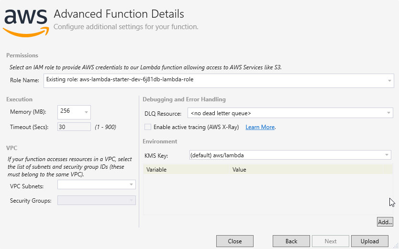Click the Variable column header
The width and height of the screenshot is (399, 249).
pyautogui.click(x=186, y=170)
